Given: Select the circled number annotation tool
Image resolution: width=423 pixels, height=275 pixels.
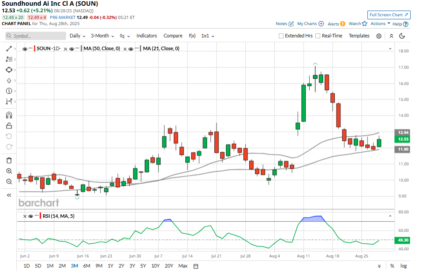Looking at the screenshot, I should (9, 91).
